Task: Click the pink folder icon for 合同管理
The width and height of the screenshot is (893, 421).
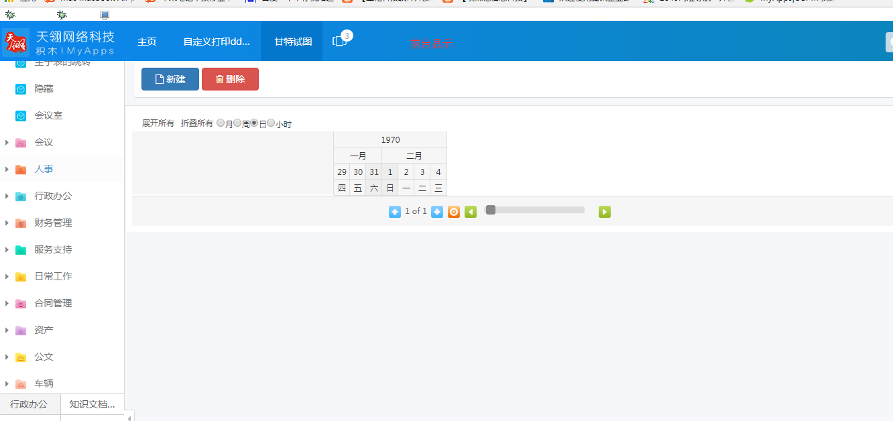Action: pos(21,303)
